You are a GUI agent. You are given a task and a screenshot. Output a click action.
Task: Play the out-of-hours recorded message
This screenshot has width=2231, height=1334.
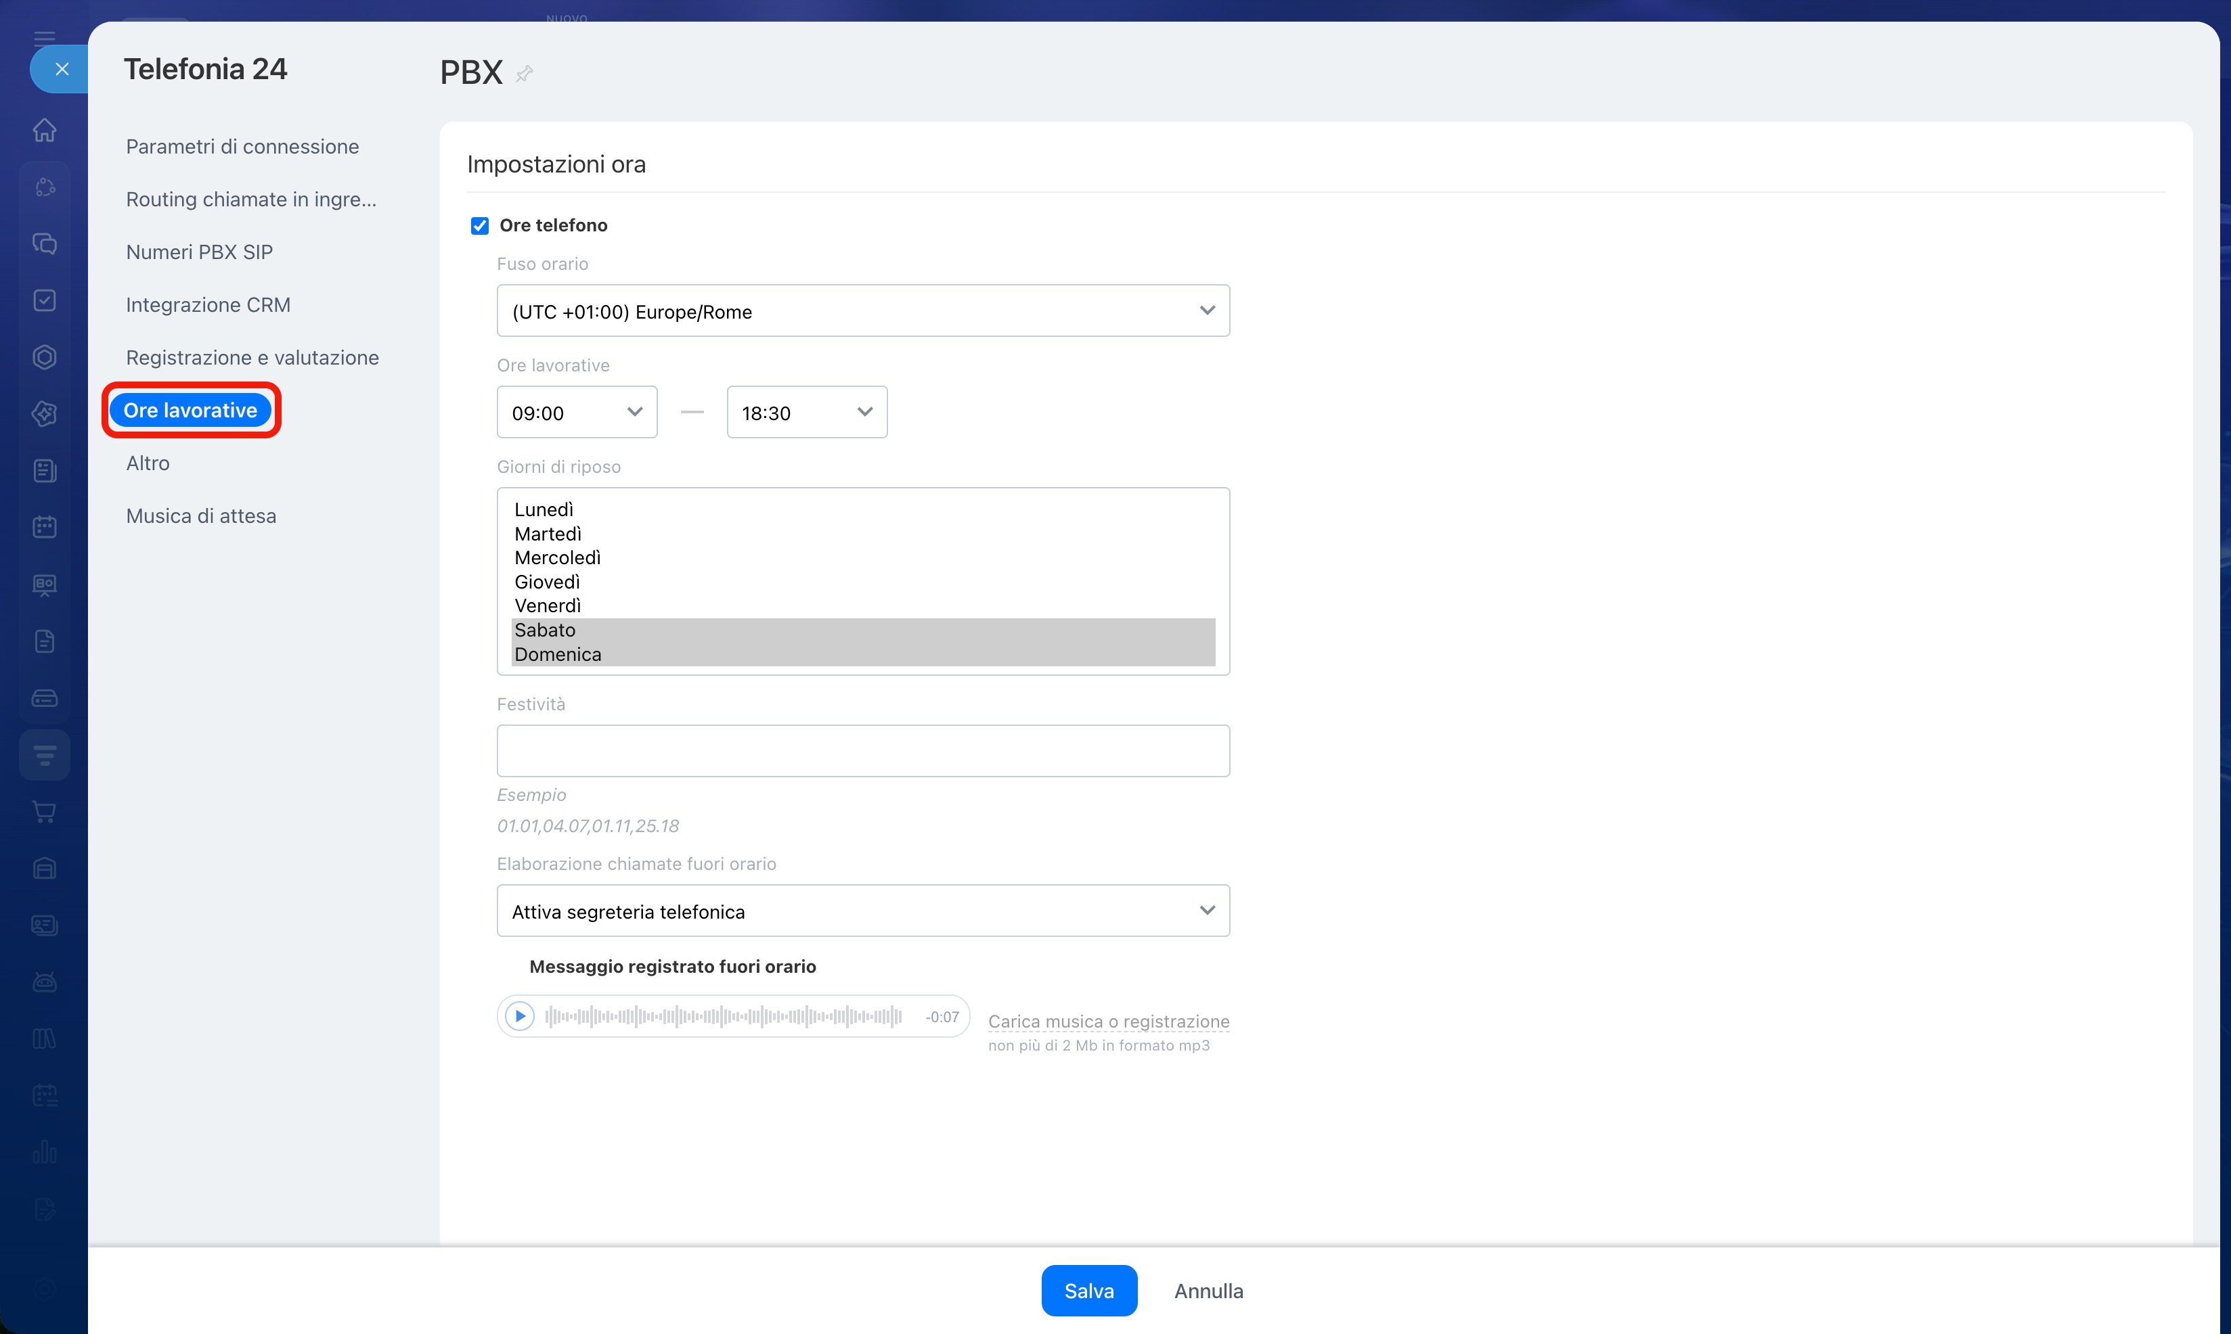pos(520,1017)
